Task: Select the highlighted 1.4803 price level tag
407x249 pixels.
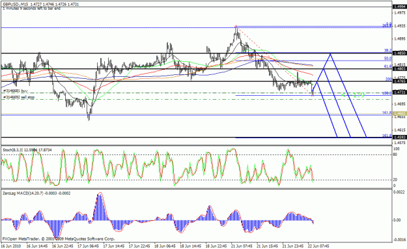Action: pyautogui.click(x=399, y=69)
